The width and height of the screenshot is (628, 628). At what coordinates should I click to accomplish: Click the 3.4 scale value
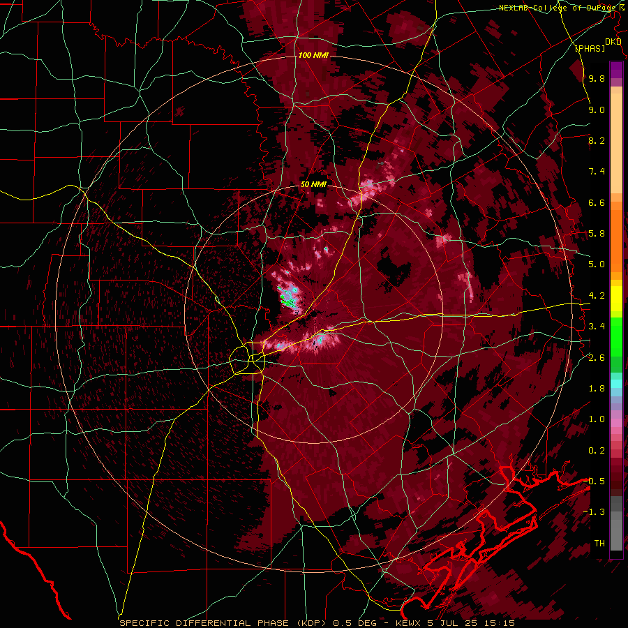[597, 327]
